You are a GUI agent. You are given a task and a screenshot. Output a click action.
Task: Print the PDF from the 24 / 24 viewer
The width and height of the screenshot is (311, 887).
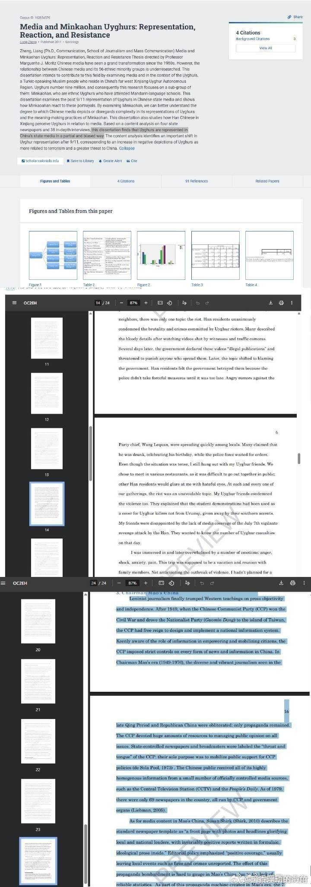(x=292, y=583)
